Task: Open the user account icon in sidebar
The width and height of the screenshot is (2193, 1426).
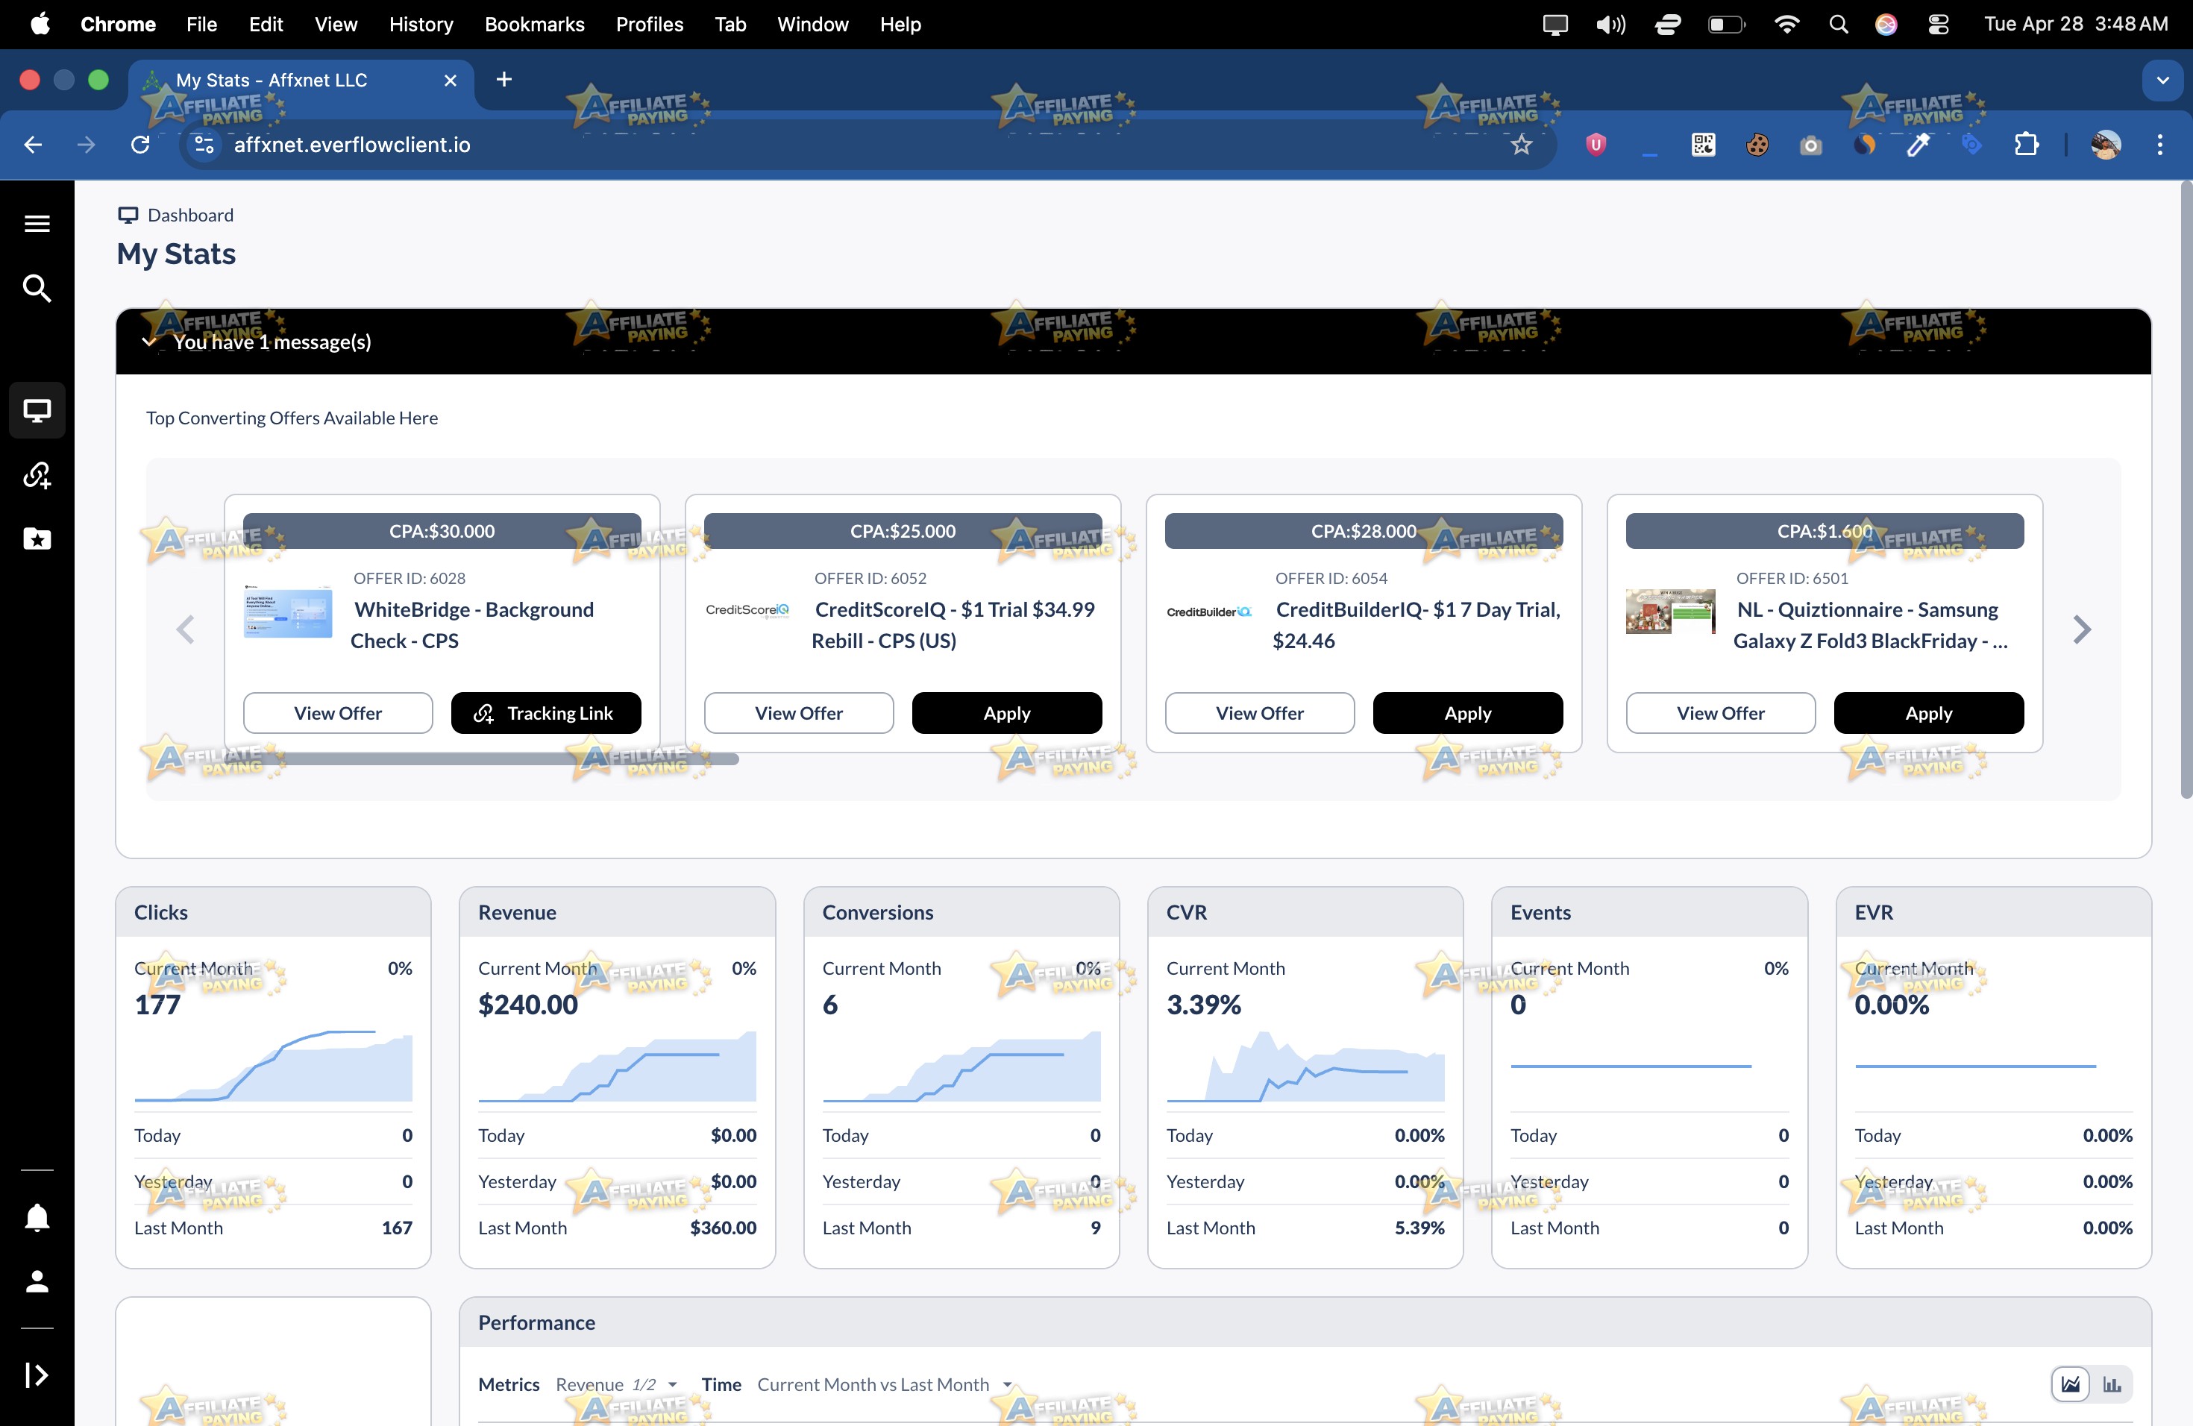Action: [x=37, y=1281]
